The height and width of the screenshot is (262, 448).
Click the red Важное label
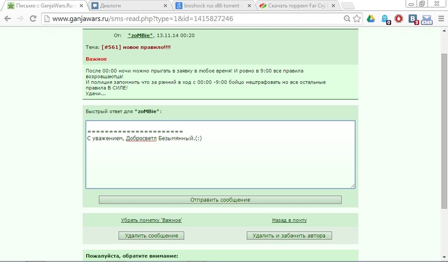coord(96,59)
